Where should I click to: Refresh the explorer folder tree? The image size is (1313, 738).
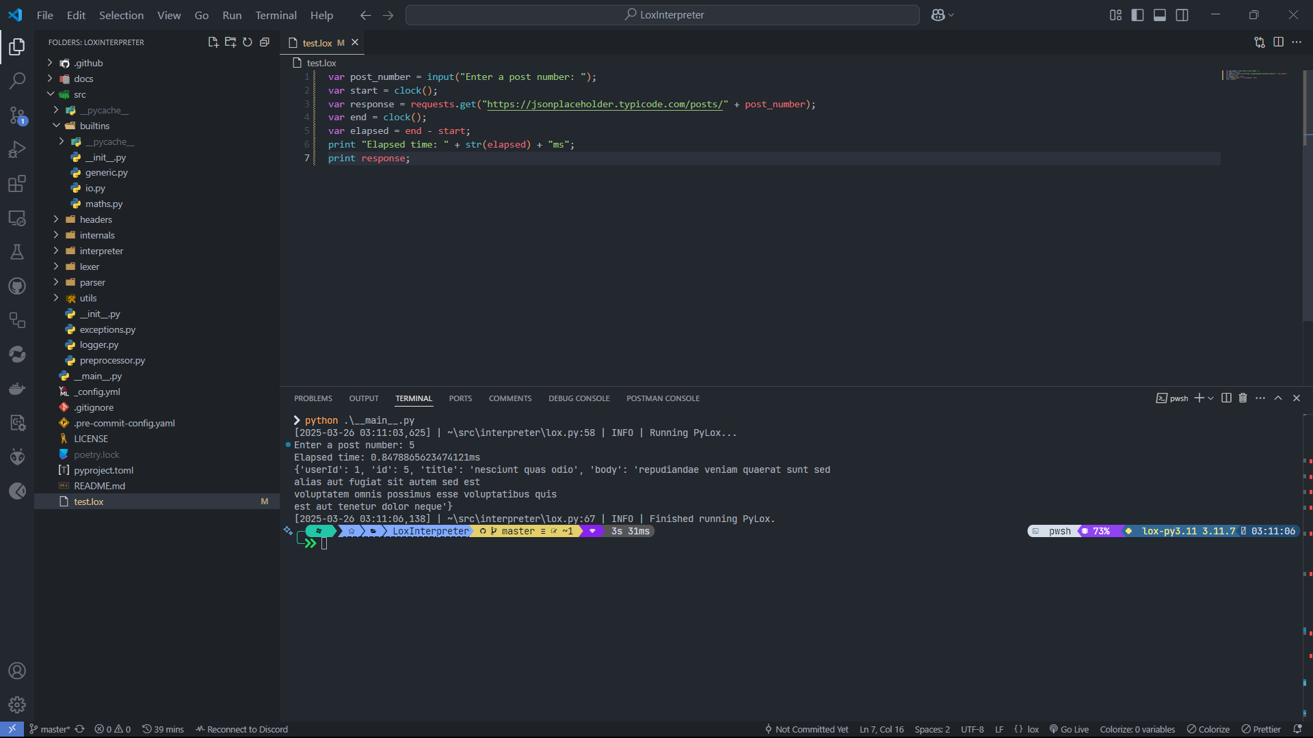tap(248, 42)
